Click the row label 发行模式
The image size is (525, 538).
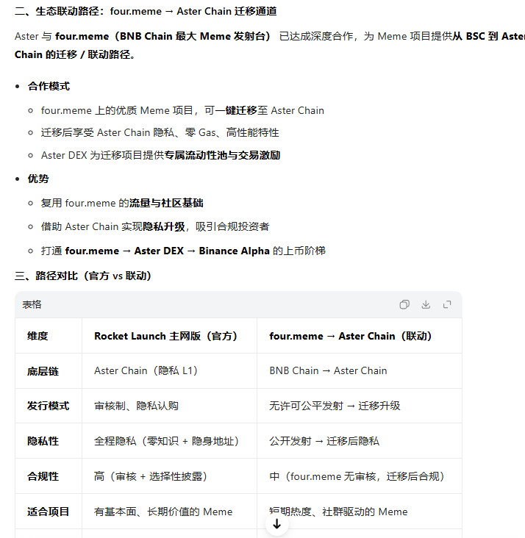click(x=49, y=406)
